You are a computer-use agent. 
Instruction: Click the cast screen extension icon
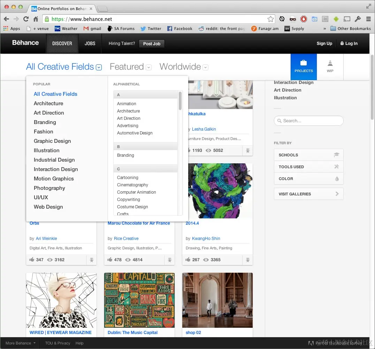point(347,19)
